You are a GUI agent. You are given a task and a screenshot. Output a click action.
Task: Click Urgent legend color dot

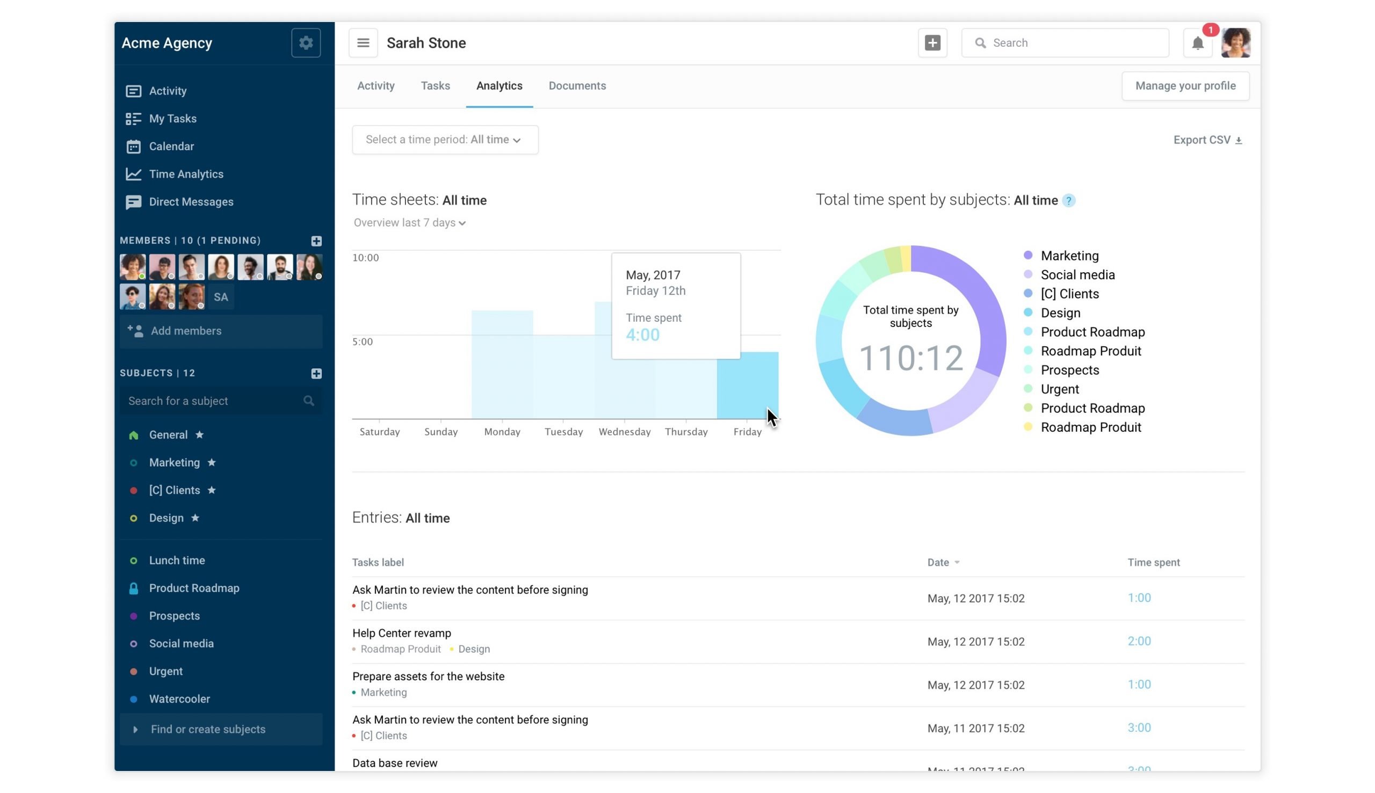[1028, 389]
